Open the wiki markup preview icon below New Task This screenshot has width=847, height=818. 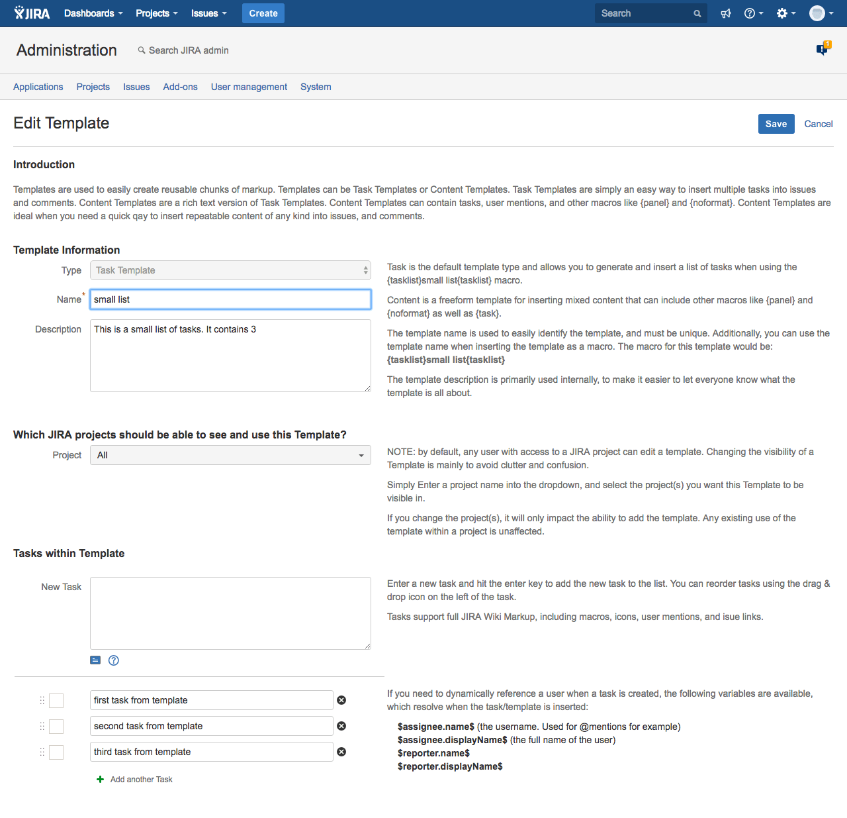click(x=95, y=660)
